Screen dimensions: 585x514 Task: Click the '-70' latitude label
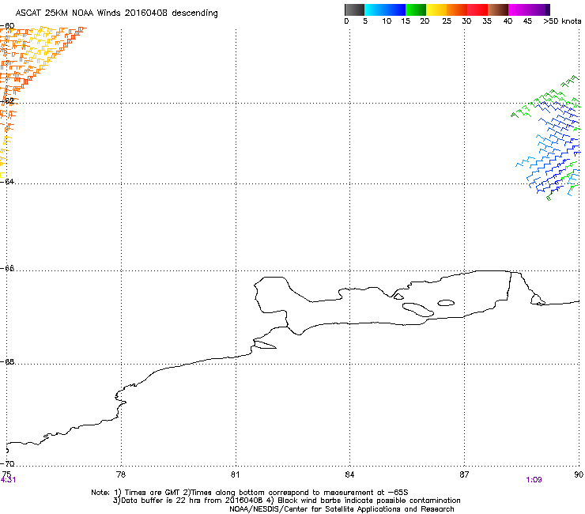tap(7, 463)
